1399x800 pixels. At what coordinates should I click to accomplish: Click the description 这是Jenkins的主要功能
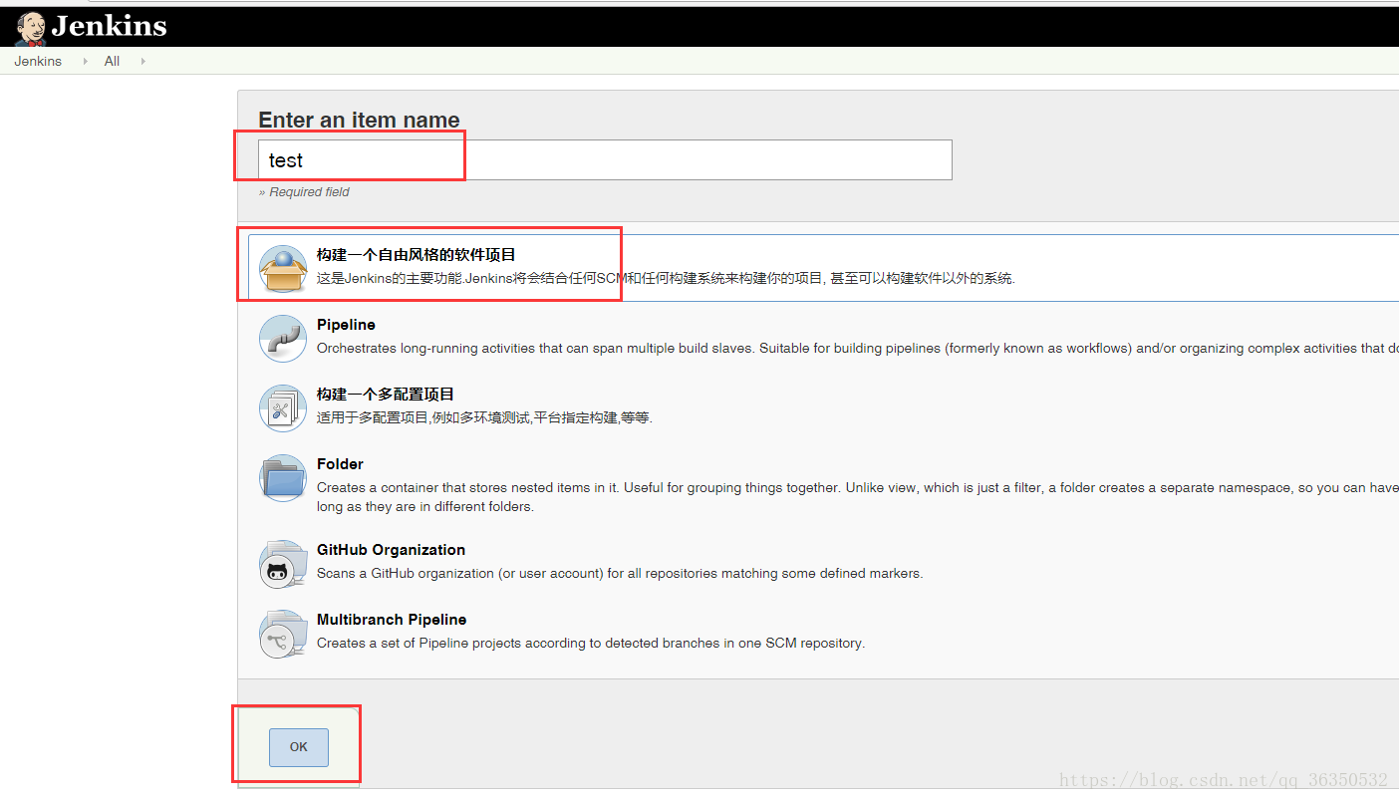(666, 279)
